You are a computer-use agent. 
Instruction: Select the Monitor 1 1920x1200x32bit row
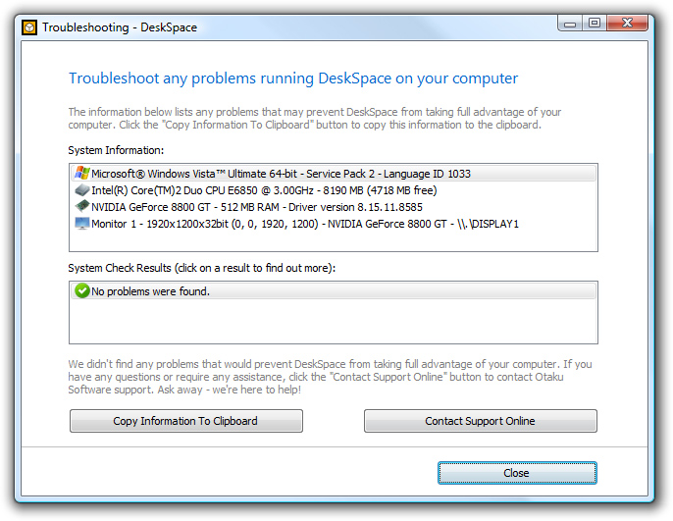click(x=334, y=224)
